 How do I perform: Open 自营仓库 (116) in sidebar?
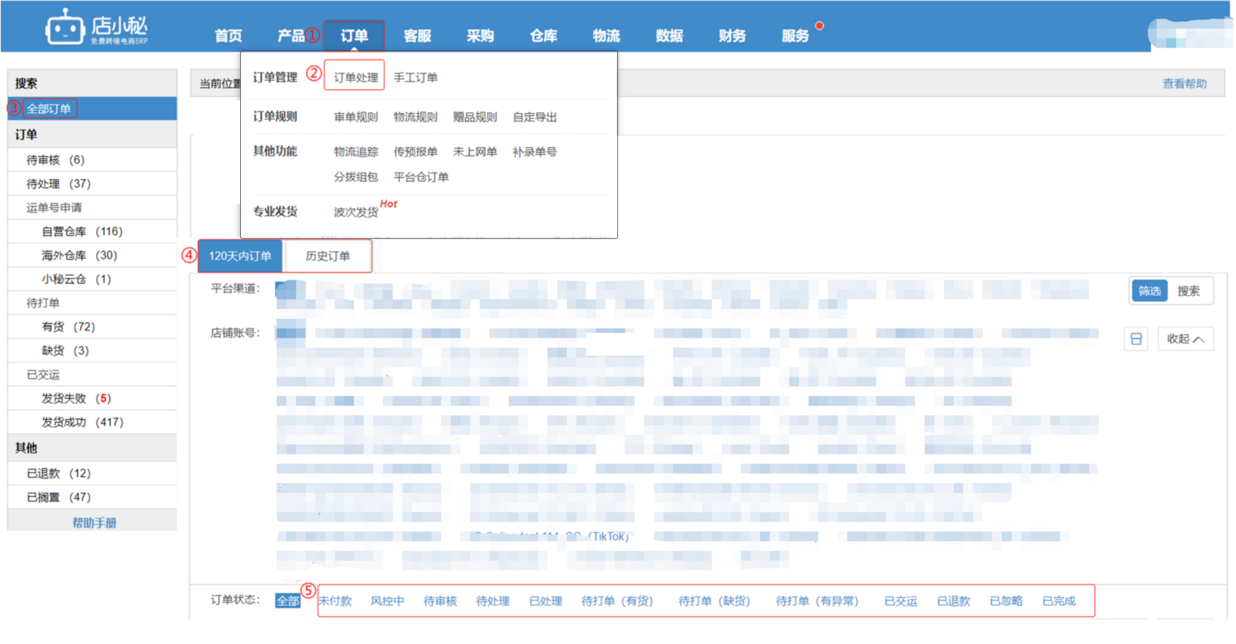(x=82, y=231)
